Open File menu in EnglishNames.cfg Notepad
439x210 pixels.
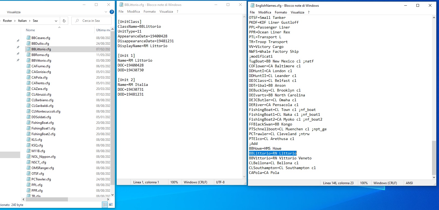(x=252, y=12)
